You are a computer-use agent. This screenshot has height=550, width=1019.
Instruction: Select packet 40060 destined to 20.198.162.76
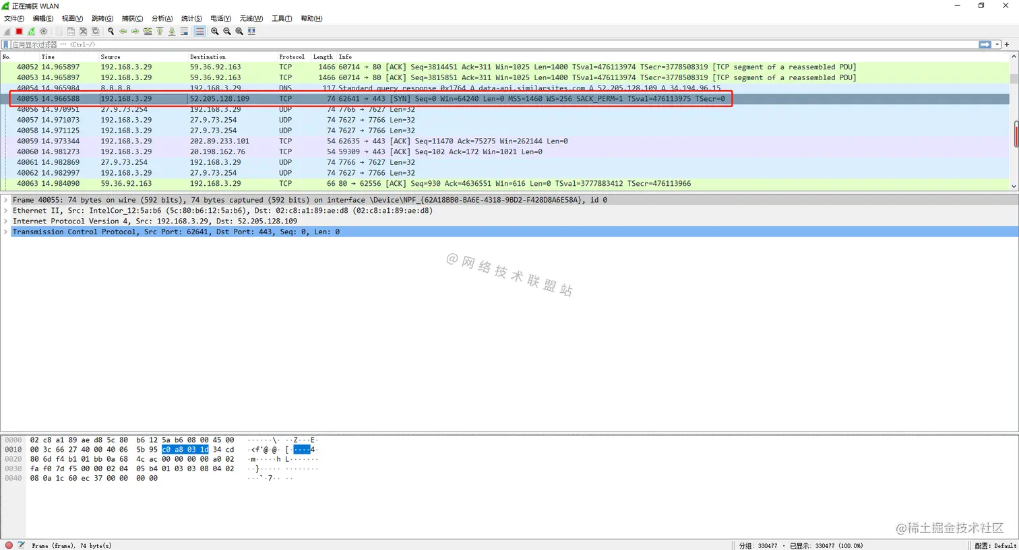[505, 152]
